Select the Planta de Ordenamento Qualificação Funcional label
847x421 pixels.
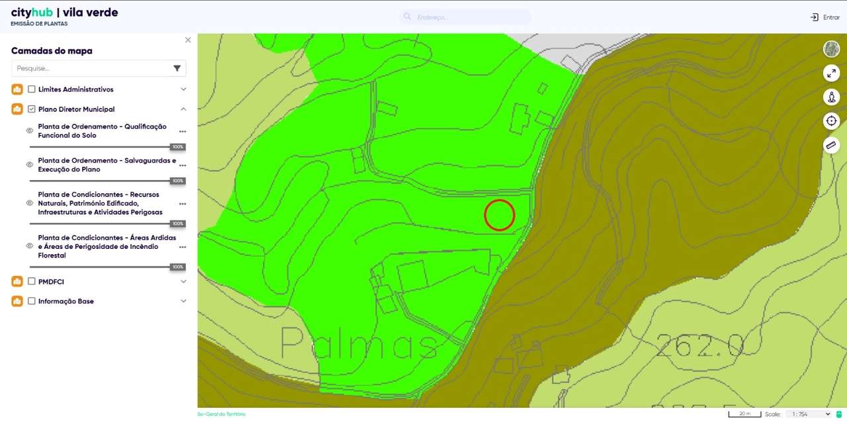tap(103, 131)
